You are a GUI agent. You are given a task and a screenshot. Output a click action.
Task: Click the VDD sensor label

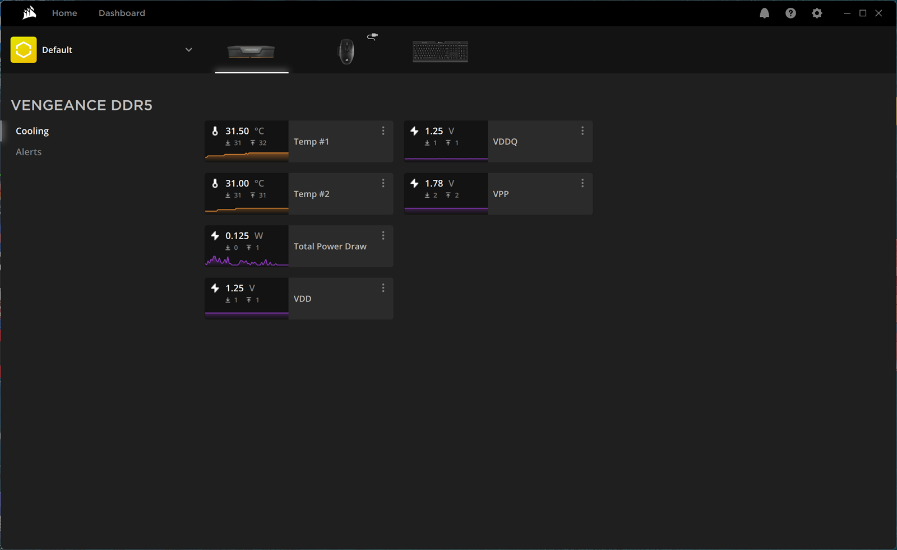(x=302, y=299)
